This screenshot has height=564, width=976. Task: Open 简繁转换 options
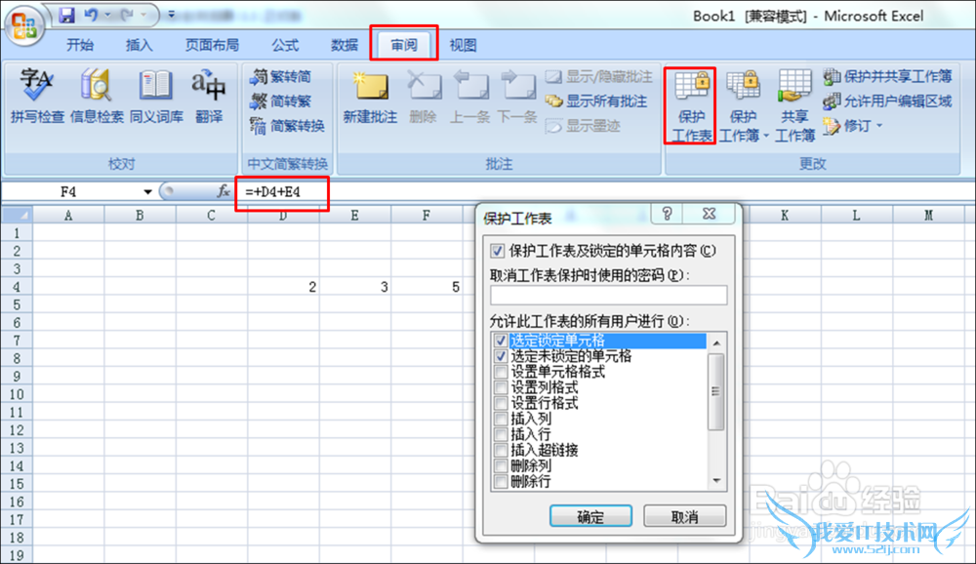click(x=287, y=126)
